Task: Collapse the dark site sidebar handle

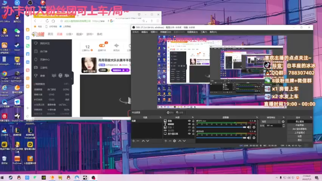Action: coord(72,78)
